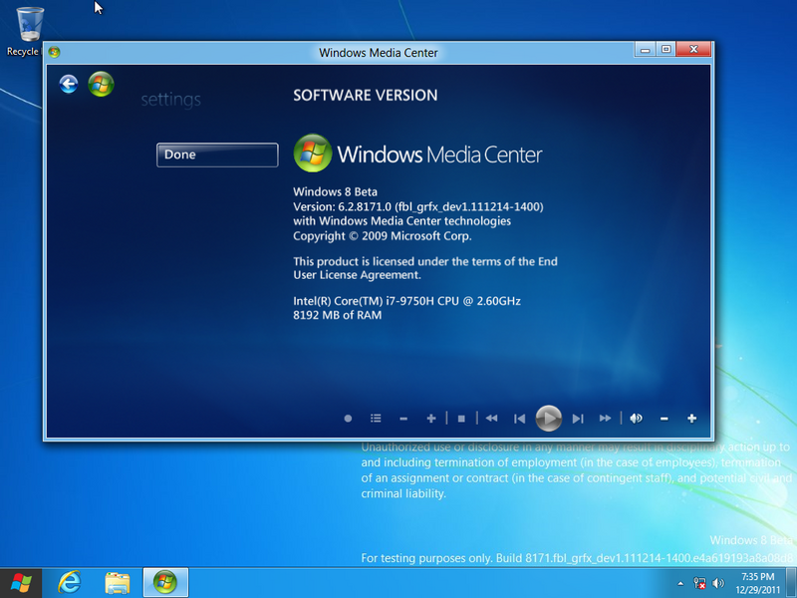Lower volume with the minus button
Image resolution: width=797 pixels, height=598 pixels.
tap(664, 419)
